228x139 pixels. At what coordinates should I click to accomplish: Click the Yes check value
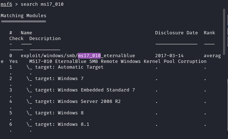pos(14,61)
